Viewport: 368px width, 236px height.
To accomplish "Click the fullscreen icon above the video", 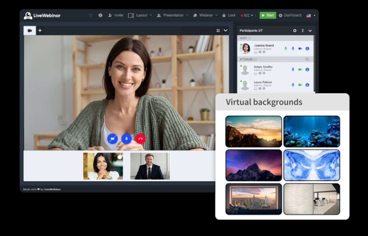I will coord(218,31).
